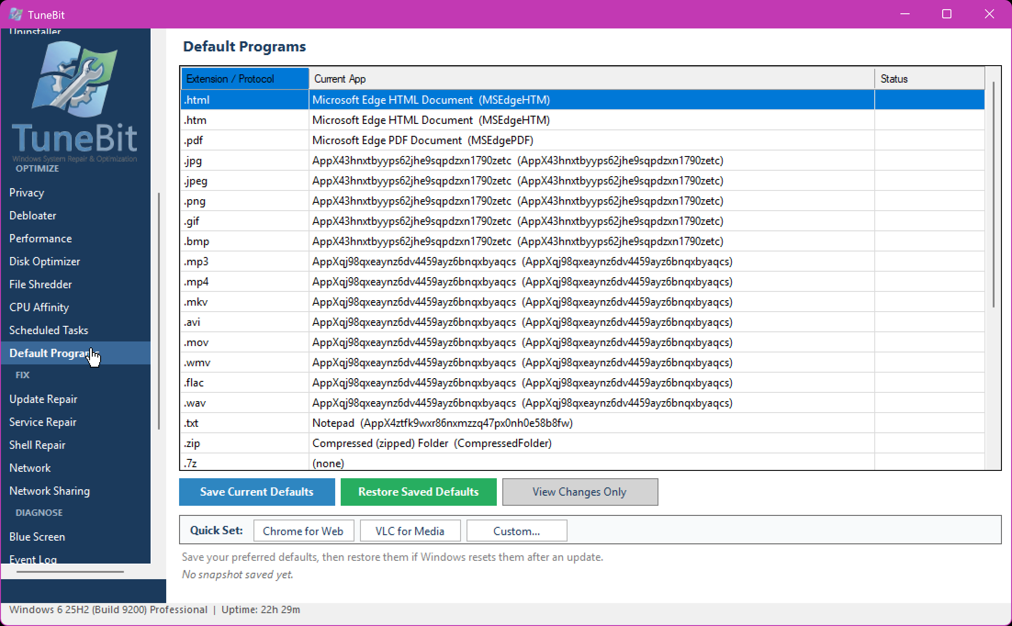The image size is (1012, 626).
Task: Select the .zip Compressed Folder row
Action: [583, 443]
